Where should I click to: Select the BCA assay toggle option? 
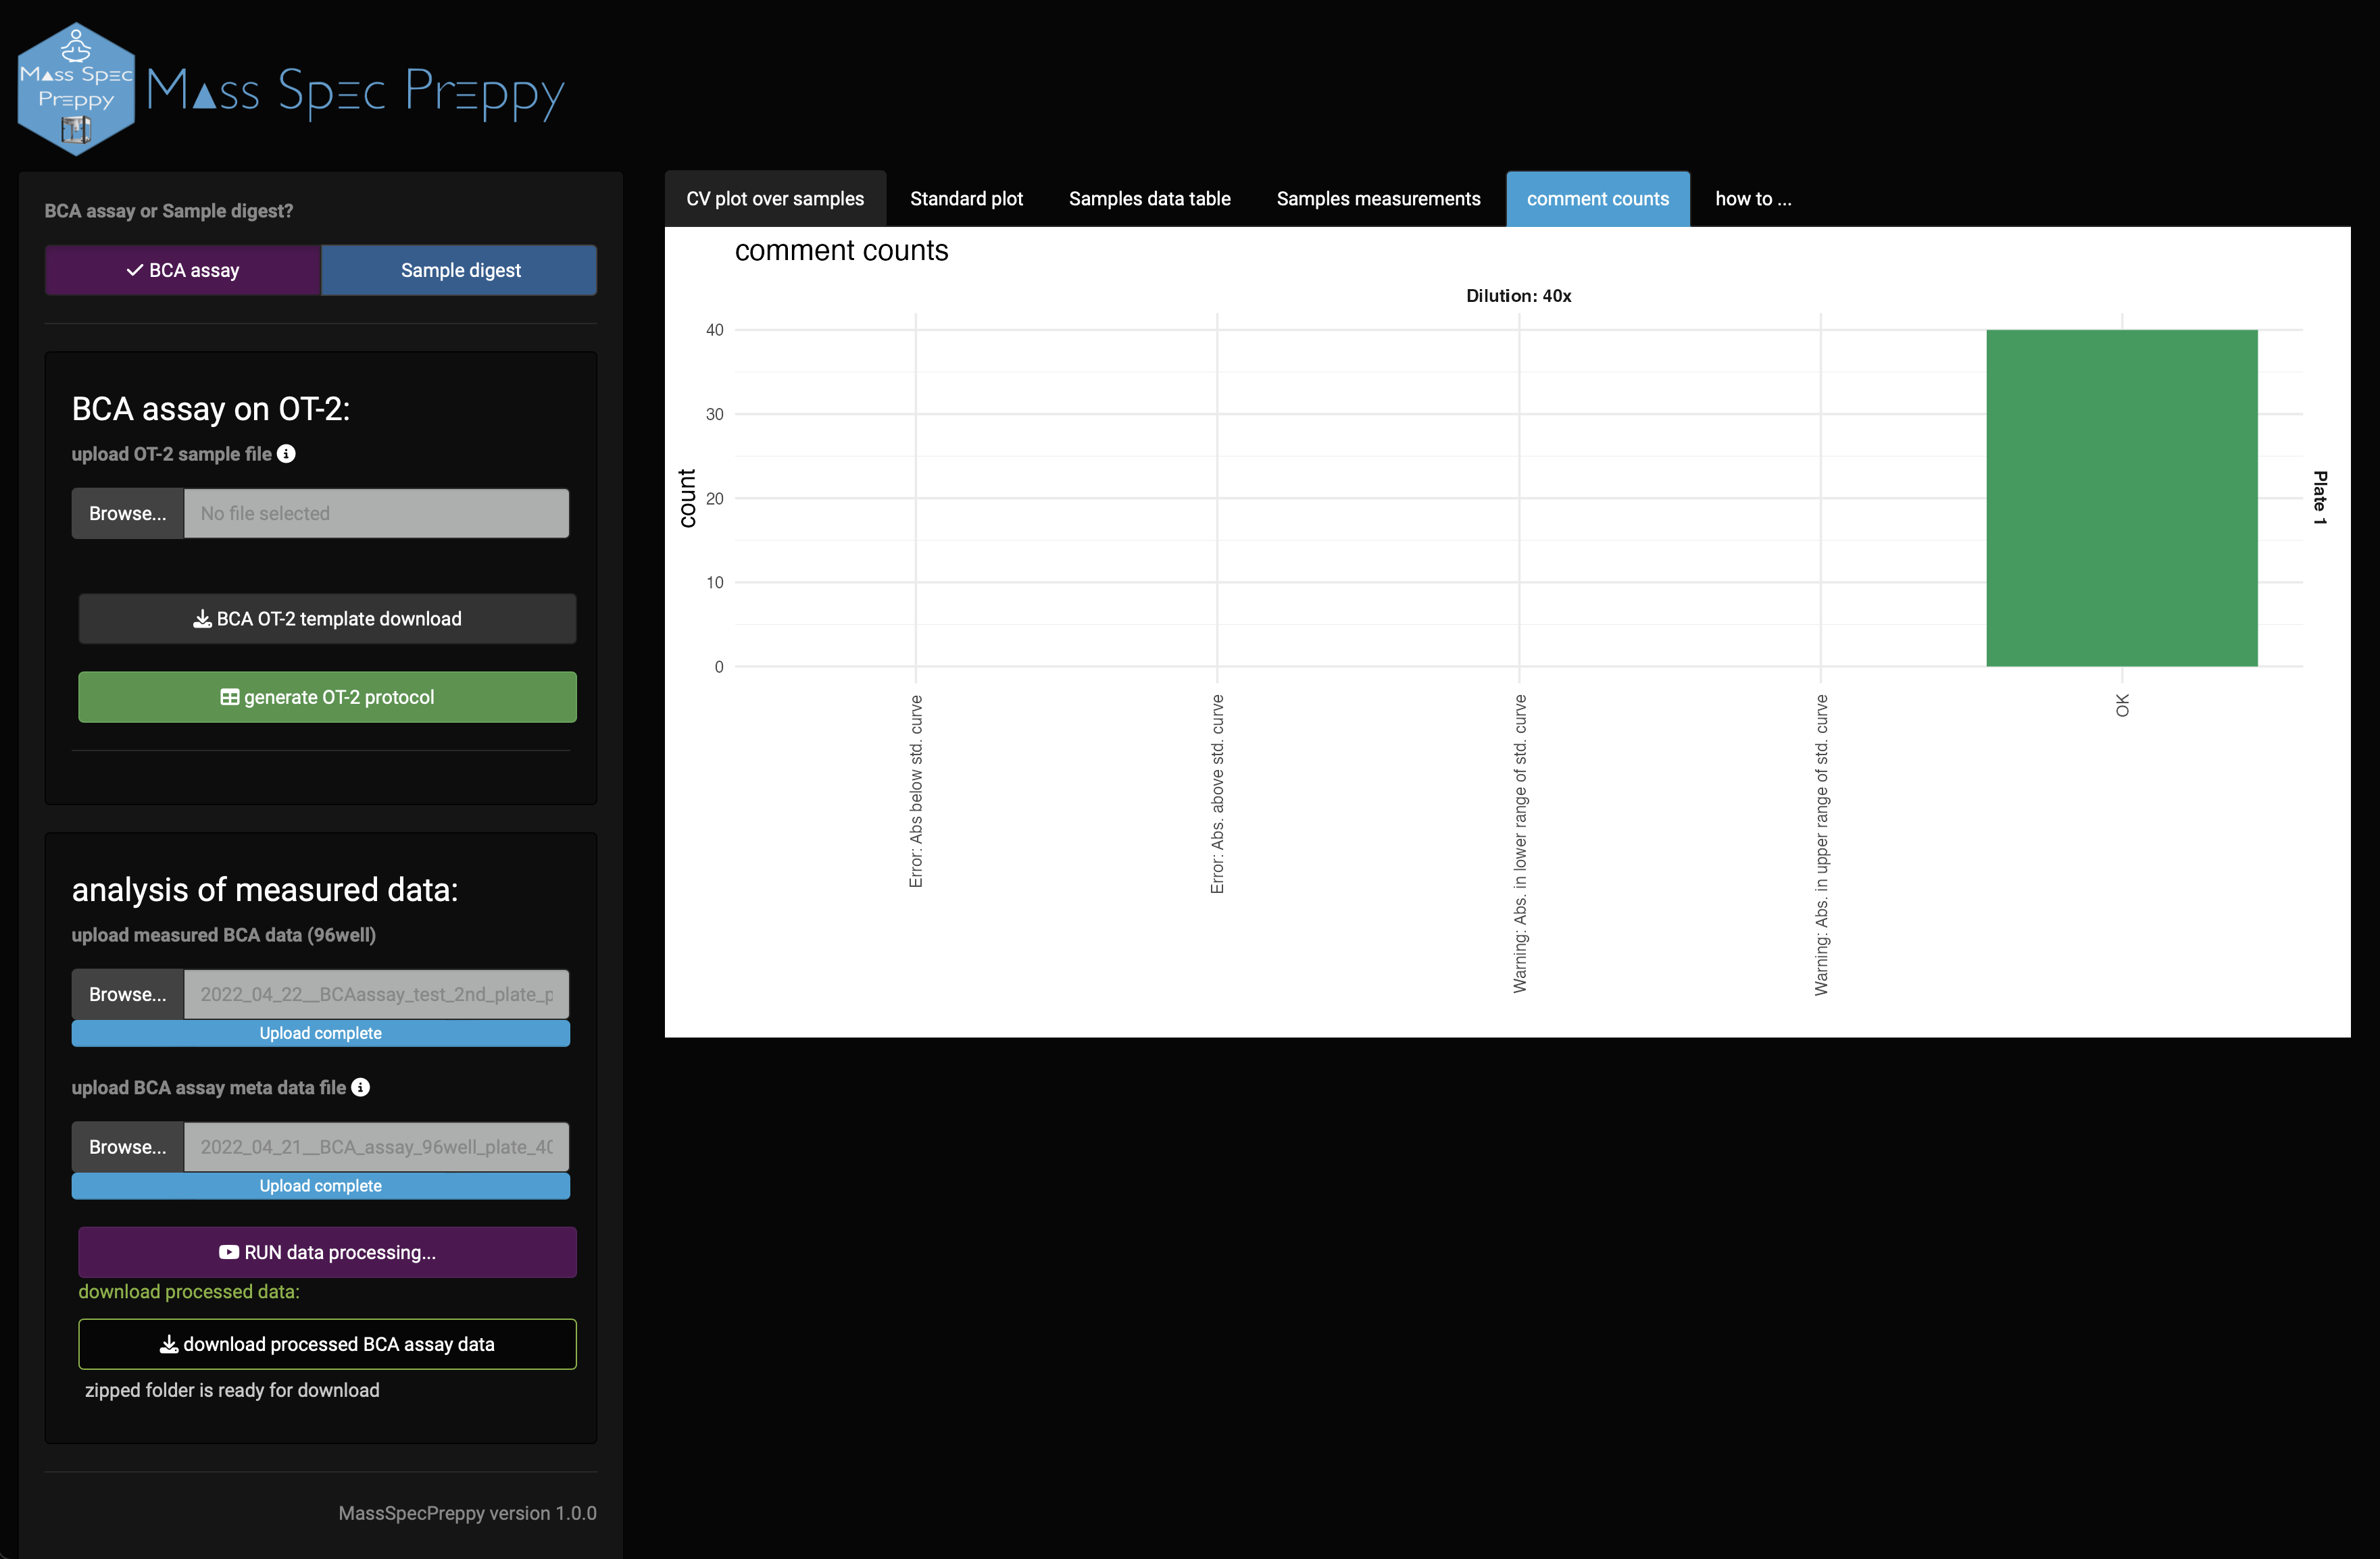[x=183, y=270]
